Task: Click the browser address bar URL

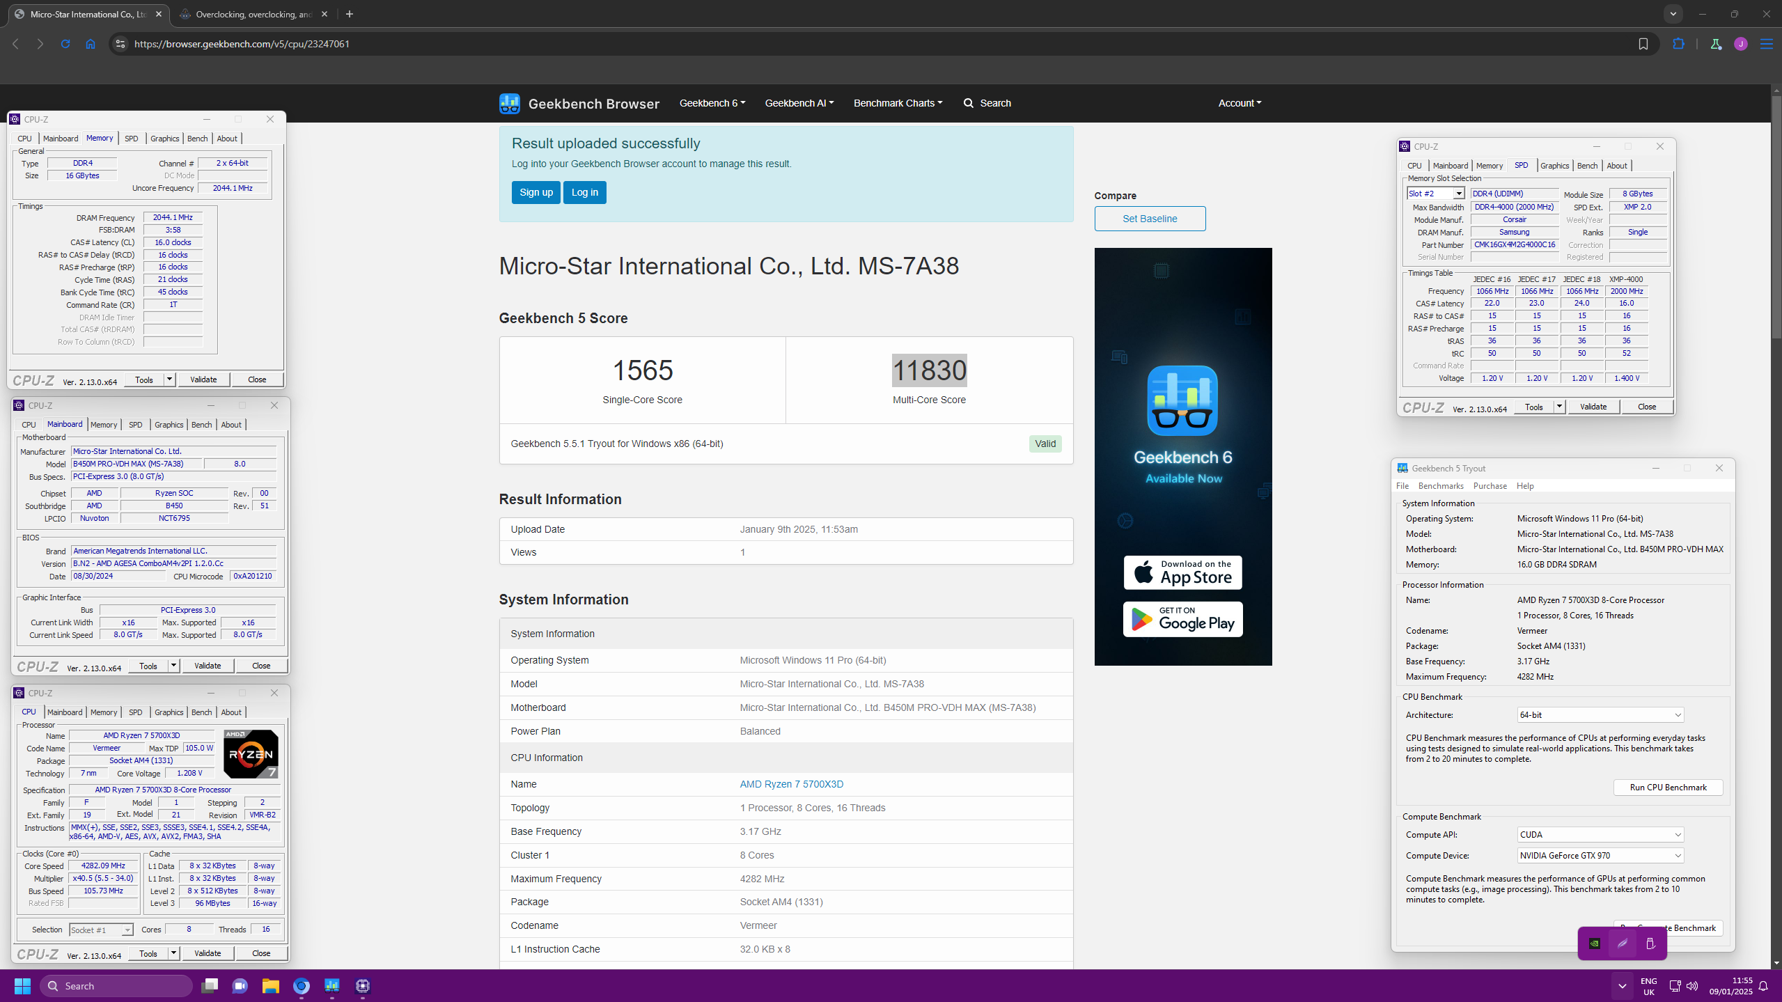Action: pyautogui.click(x=242, y=44)
